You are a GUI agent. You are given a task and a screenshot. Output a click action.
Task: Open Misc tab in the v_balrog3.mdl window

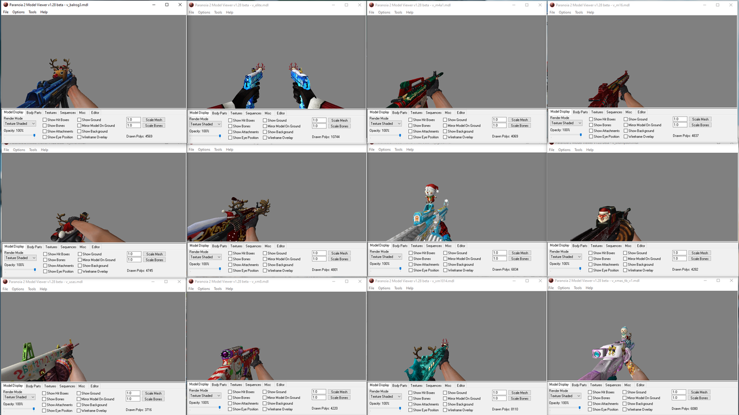point(82,112)
